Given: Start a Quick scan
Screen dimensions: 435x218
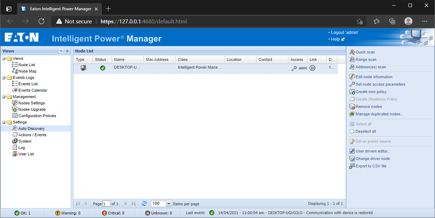Looking at the screenshot, I should point(365,52).
